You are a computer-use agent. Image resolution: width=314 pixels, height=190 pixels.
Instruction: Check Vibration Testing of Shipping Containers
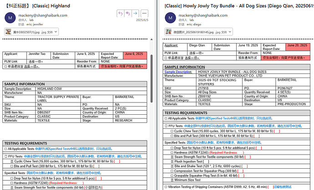[166, 187]
